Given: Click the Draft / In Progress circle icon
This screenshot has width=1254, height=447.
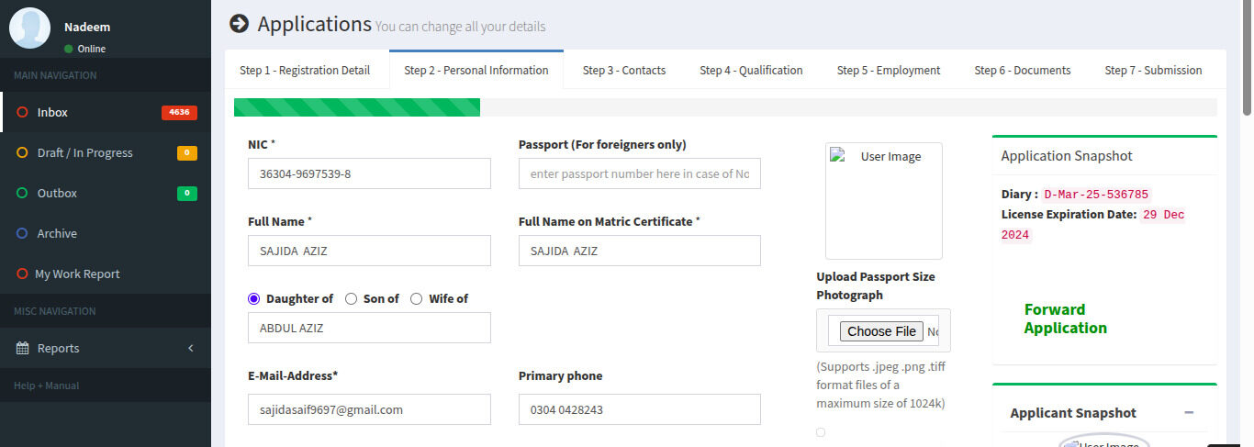Looking at the screenshot, I should [x=22, y=152].
